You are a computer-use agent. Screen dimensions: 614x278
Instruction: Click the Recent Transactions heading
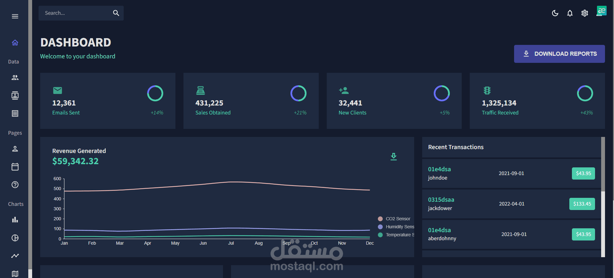tap(456, 147)
